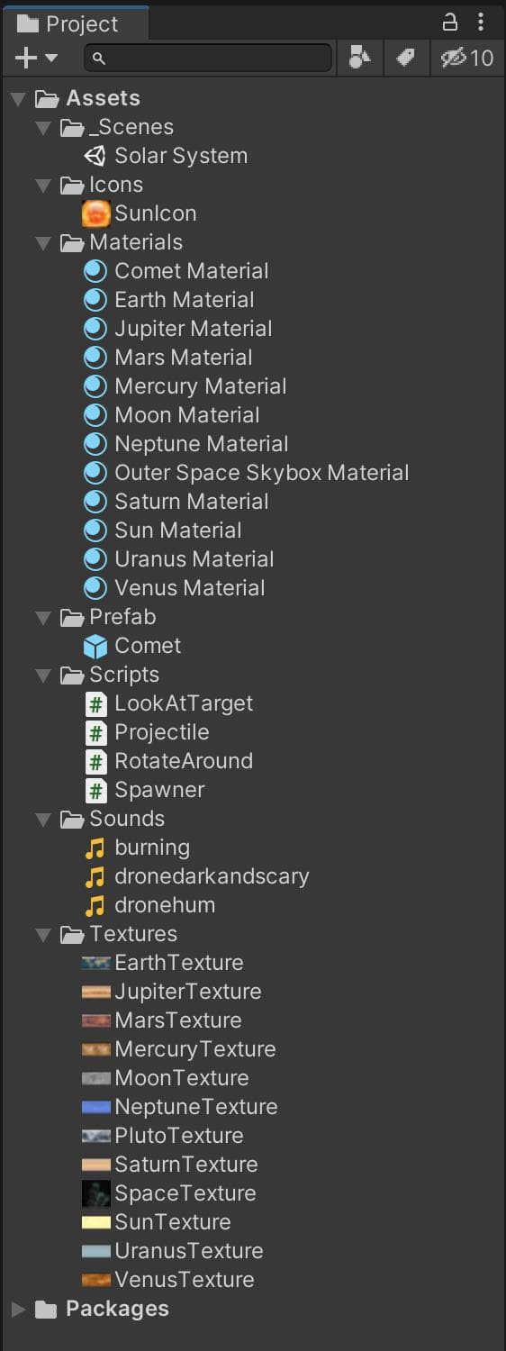The height and width of the screenshot is (1351, 506).
Task: Select the Comet prefab cube icon
Action: pyautogui.click(x=95, y=646)
